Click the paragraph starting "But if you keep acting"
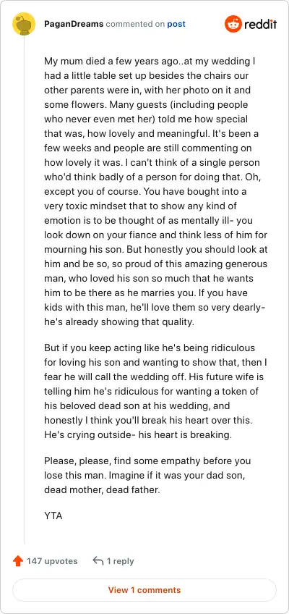This screenshot has height=614, width=289. tap(156, 392)
